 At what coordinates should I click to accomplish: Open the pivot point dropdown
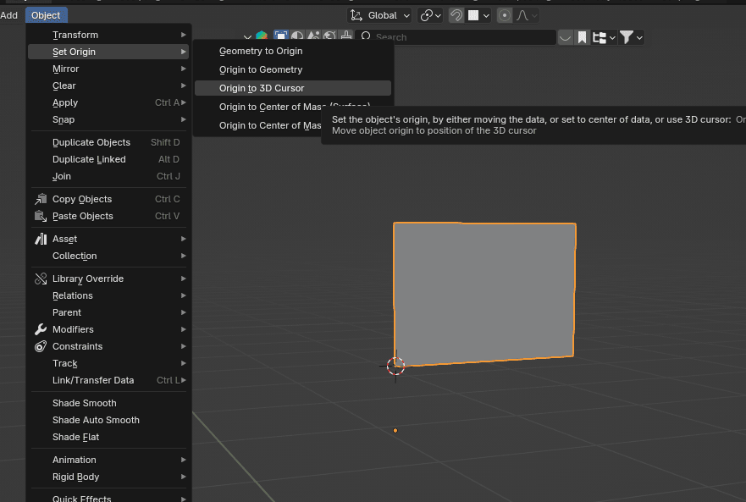430,15
